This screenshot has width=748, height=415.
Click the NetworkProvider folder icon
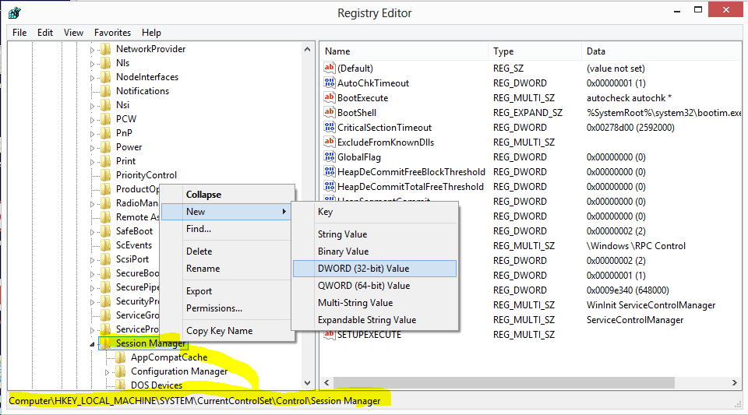coord(105,48)
